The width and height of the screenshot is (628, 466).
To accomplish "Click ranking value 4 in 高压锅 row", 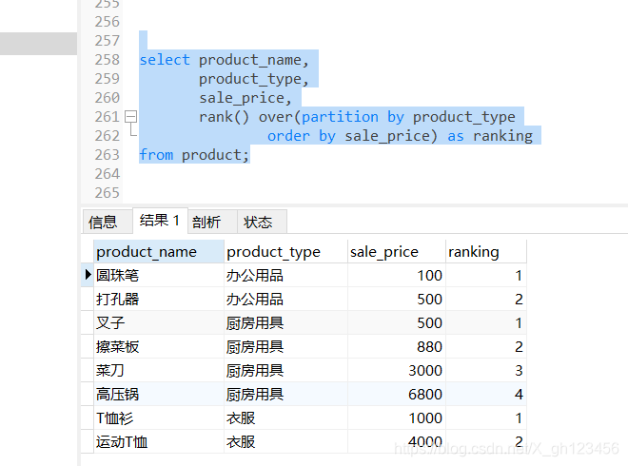I will (486, 395).
